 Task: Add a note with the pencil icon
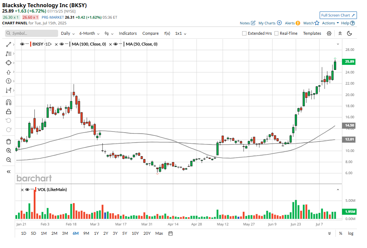coord(253,23)
